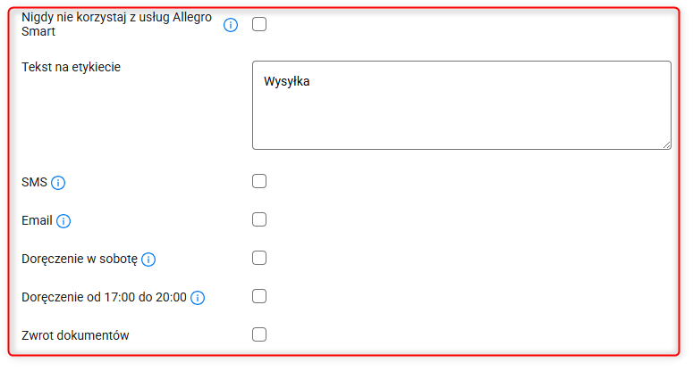The image size is (693, 371).
Task: Click the 'Doręczenie od 17:00 do 20:00' label
Action: tap(104, 298)
